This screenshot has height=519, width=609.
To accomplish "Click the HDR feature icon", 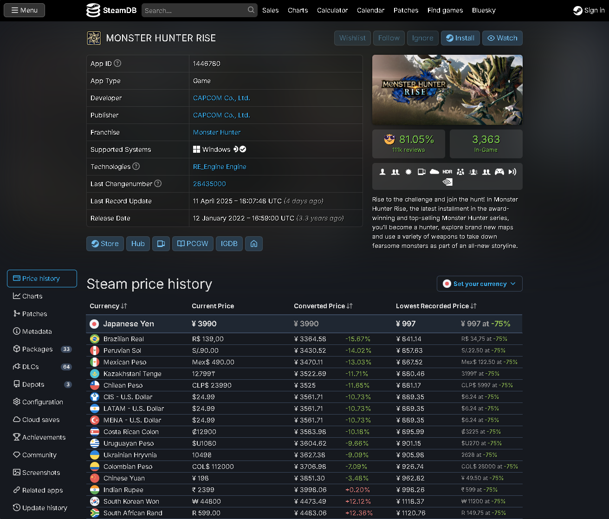I will coord(447,172).
